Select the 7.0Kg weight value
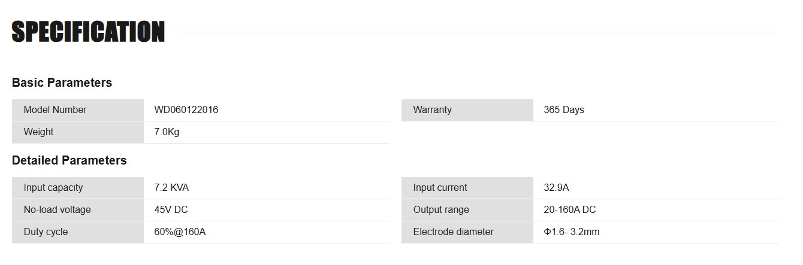The image size is (803, 265). [x=167, y=132]
